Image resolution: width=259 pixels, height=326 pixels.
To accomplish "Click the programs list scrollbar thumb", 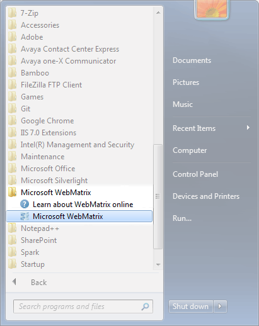I will (158, 196).
